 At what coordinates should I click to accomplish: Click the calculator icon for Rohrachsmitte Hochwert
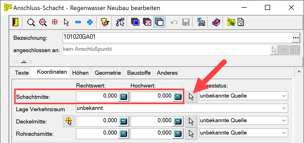tap(178, 134)
